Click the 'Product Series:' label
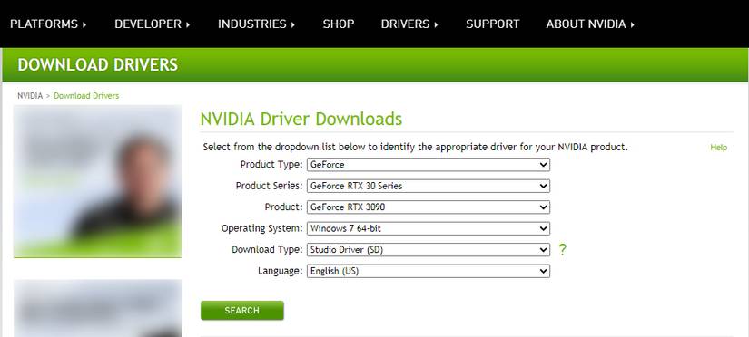 click(x=269, y=186)
